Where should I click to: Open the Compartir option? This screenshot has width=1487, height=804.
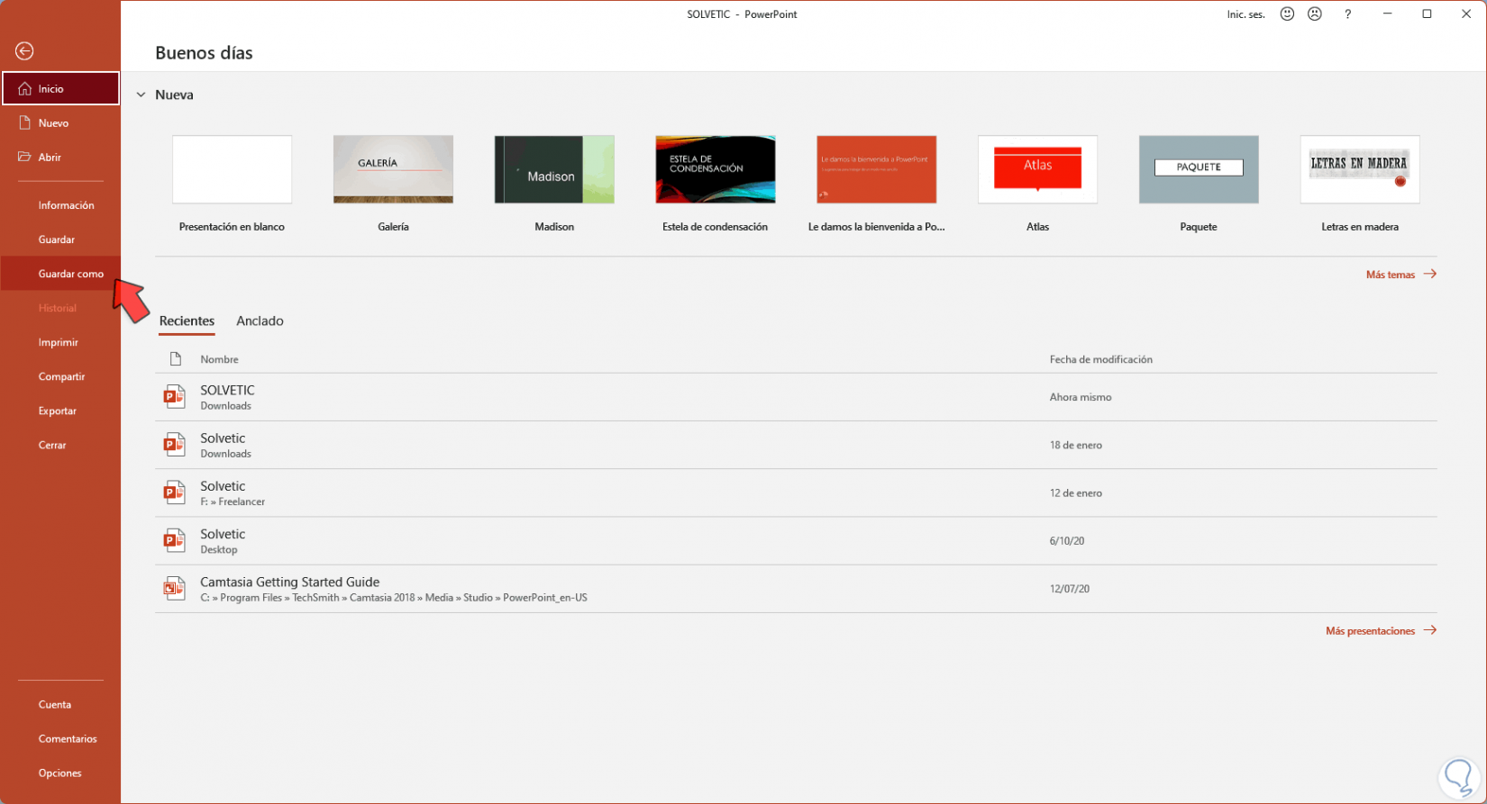[x=60, y=376]
